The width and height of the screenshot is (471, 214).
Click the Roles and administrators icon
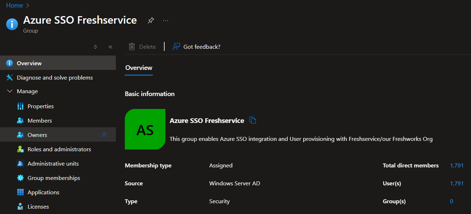(x=20, y=149)
